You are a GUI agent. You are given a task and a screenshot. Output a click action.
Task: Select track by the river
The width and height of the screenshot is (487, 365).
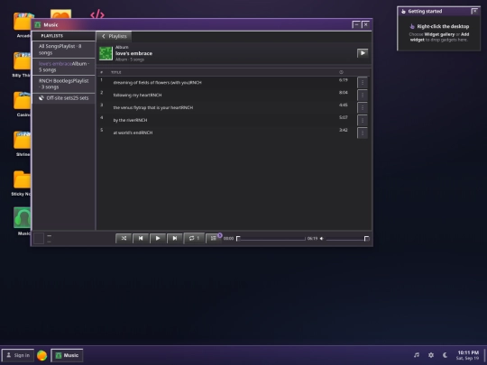pos(226,120)
